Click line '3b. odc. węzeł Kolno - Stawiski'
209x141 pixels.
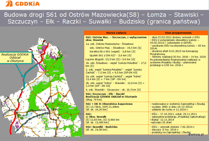pos(115,85)
